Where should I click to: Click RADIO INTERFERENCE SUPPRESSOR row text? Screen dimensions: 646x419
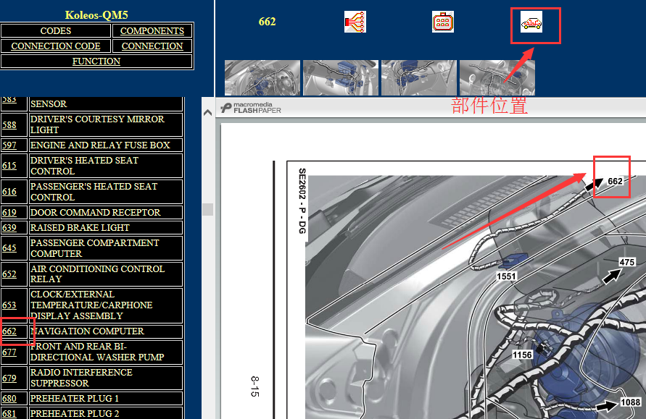click(81, 378)
